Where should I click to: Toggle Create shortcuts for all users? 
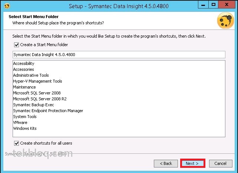coord(16,143)
